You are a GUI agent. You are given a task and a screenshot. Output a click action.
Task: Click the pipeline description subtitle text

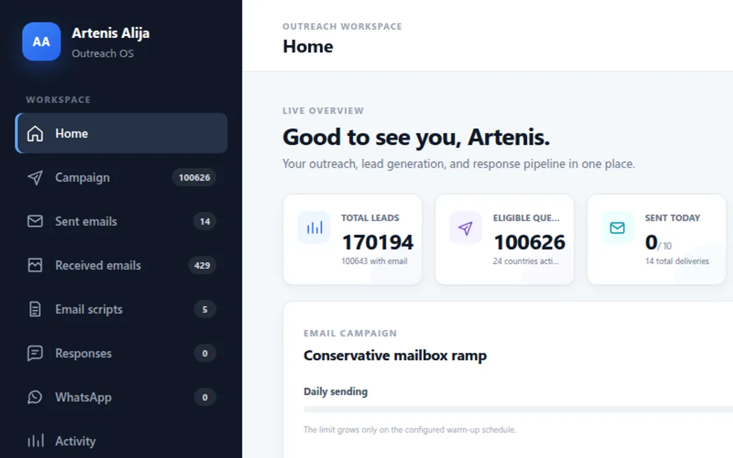[x=459, y=164]
